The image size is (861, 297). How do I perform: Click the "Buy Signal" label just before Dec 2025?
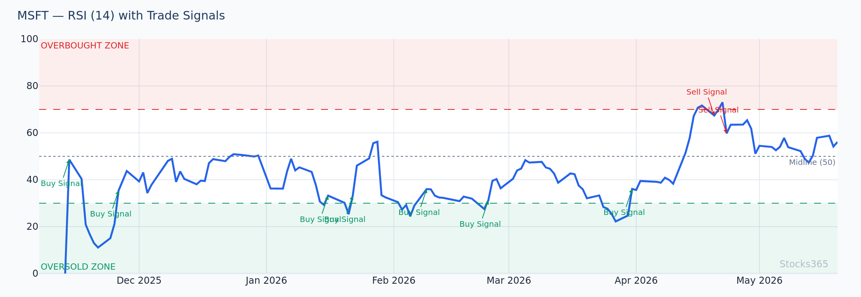click(x=111, y=214)
